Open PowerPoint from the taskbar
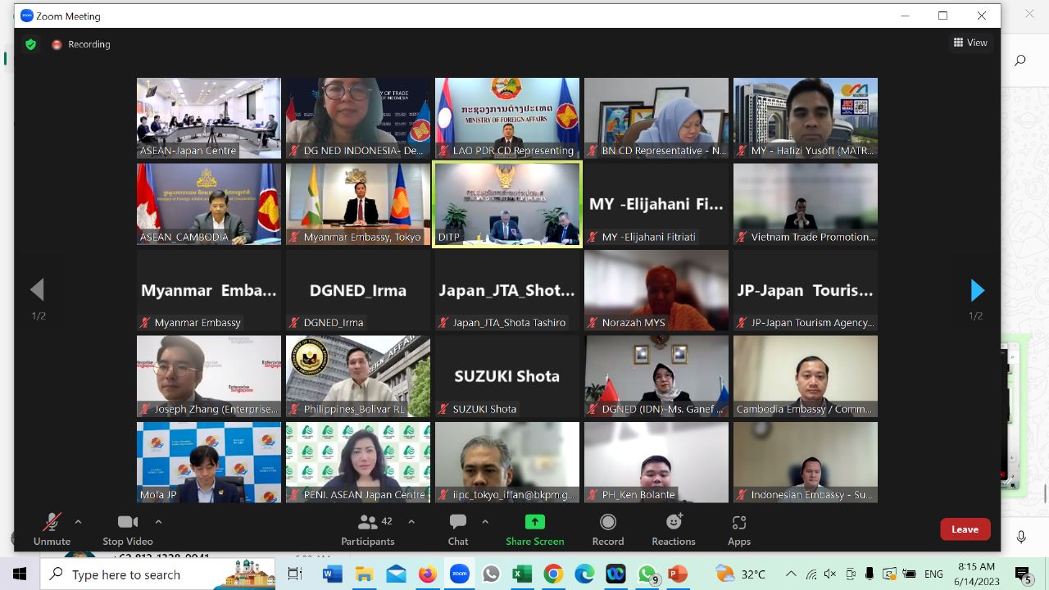Viewport: 1049px width, 590px height. pyautogui.click(x=678, y=574)
